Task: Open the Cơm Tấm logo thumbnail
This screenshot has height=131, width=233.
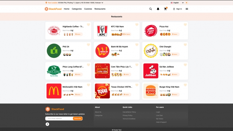Action: pyautogui.click(x=102, y=71)
